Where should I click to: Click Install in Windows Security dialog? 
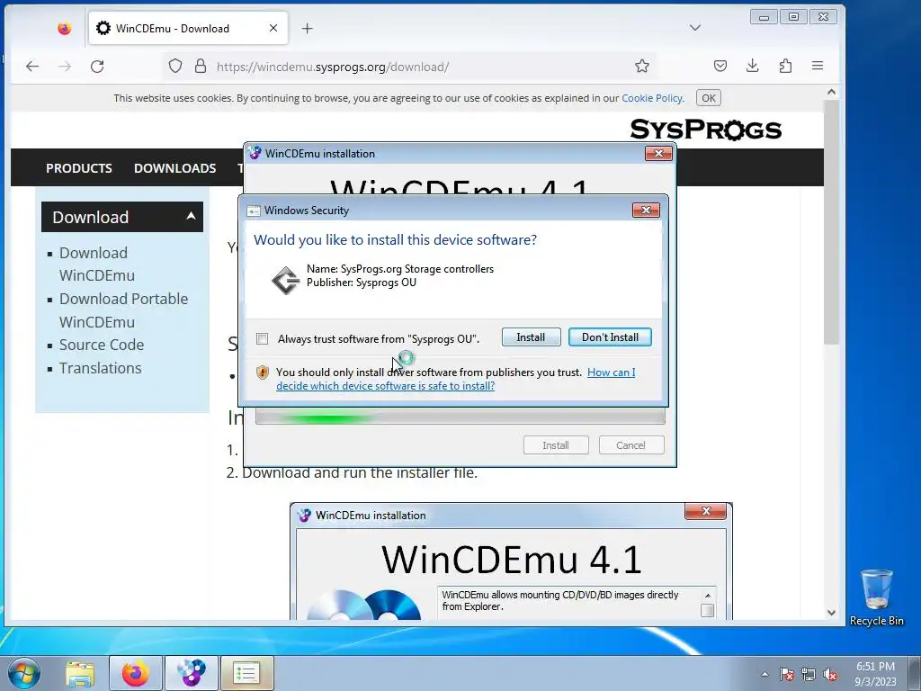pos(531,337)
